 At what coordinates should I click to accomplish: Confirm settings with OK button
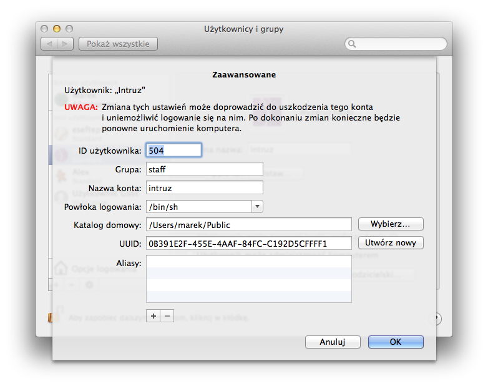tap(396, 342)
